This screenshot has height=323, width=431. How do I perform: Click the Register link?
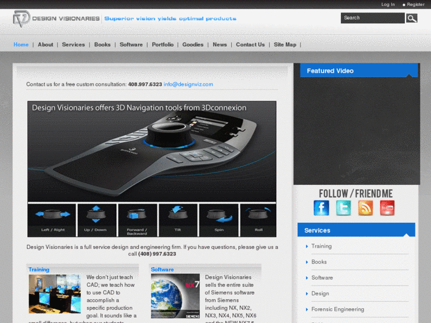(x=416, y=4)
